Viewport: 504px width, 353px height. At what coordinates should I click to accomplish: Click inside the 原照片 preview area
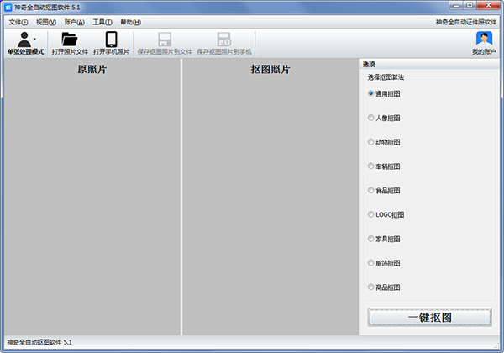(92, 202)
